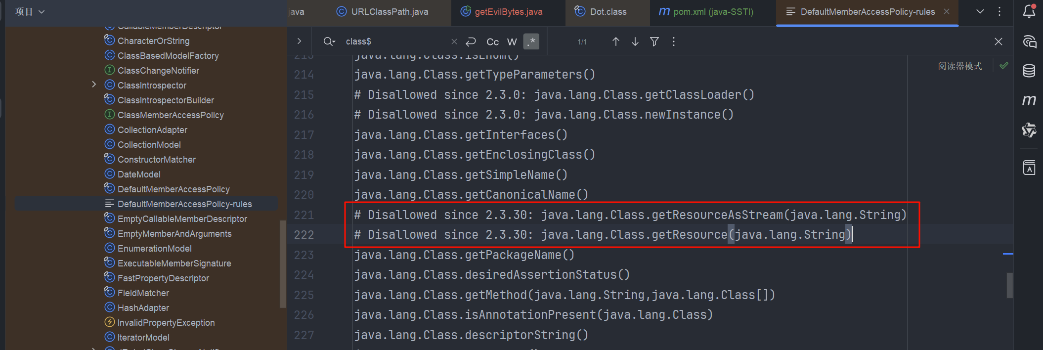The image size is (1043, 350).
Task: Insert new line in search field
Action: [x=471, y=42]
